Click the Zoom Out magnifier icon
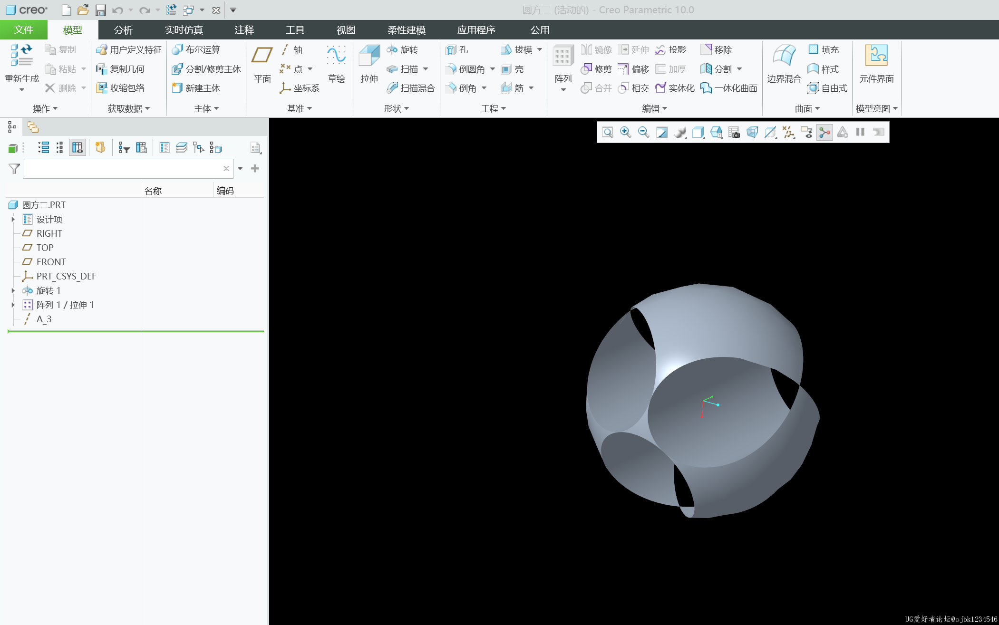Image resolution: width=999 pixels, height=625 pixels. [643, 132]
